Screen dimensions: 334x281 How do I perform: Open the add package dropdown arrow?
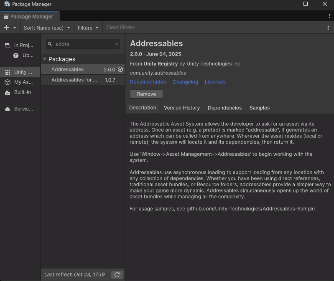click(15, 28)
